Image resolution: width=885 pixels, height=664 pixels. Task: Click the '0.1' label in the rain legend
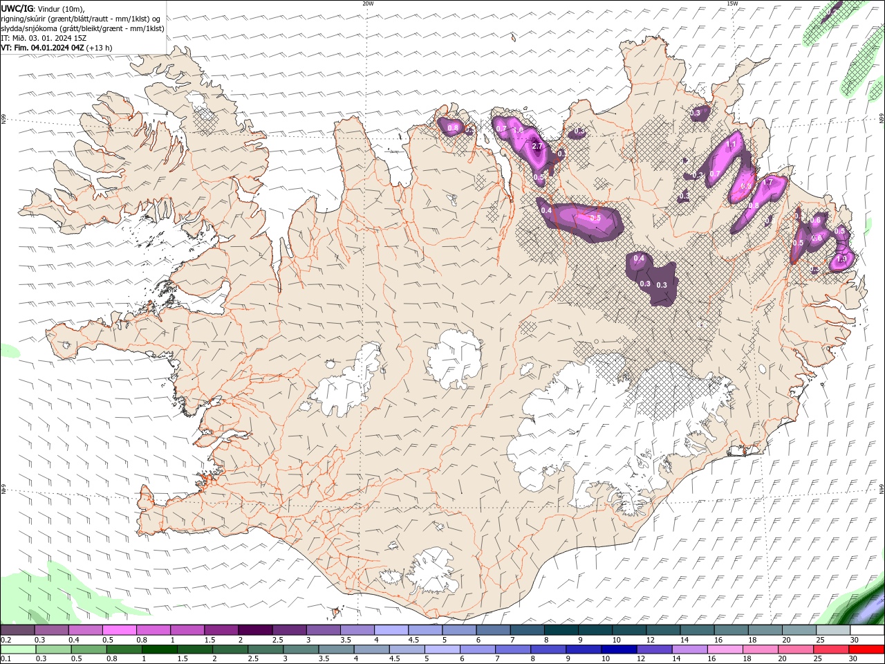6,658
